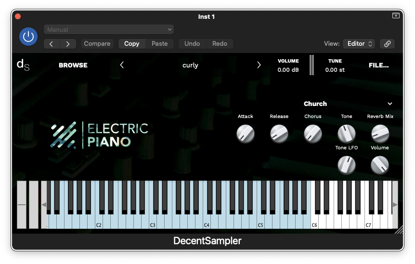Click the Chorus knob
415x264 pixels.
(313, 134)
